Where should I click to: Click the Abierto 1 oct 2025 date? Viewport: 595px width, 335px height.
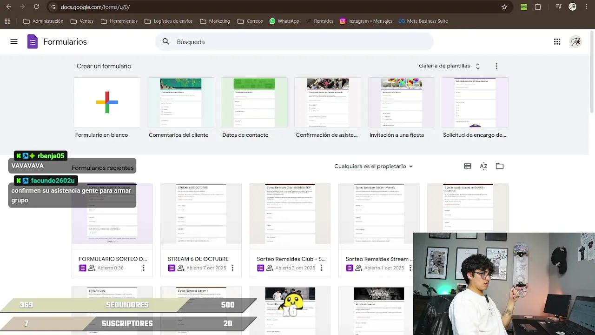click(x=384, y=268)
